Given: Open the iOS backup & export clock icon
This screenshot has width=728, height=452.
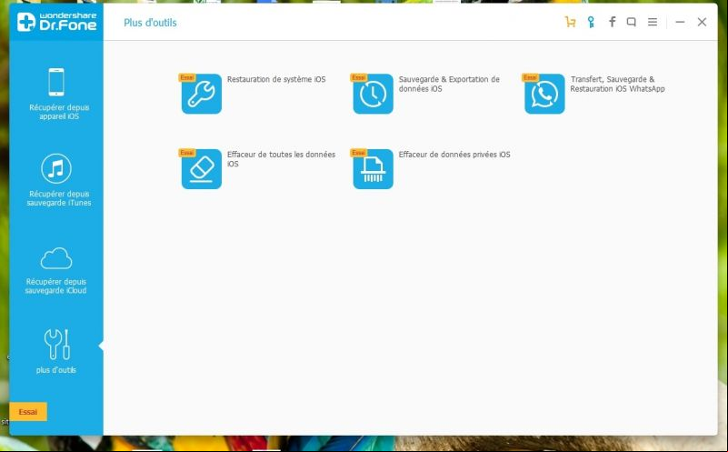Looking at the screenshot, I should click(x=373, y=94).
